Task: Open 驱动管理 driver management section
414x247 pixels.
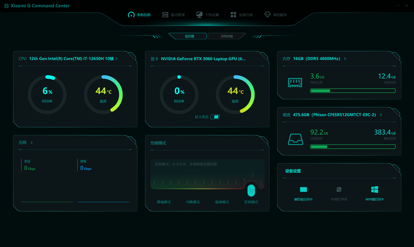Action: [x=173, y=15]
